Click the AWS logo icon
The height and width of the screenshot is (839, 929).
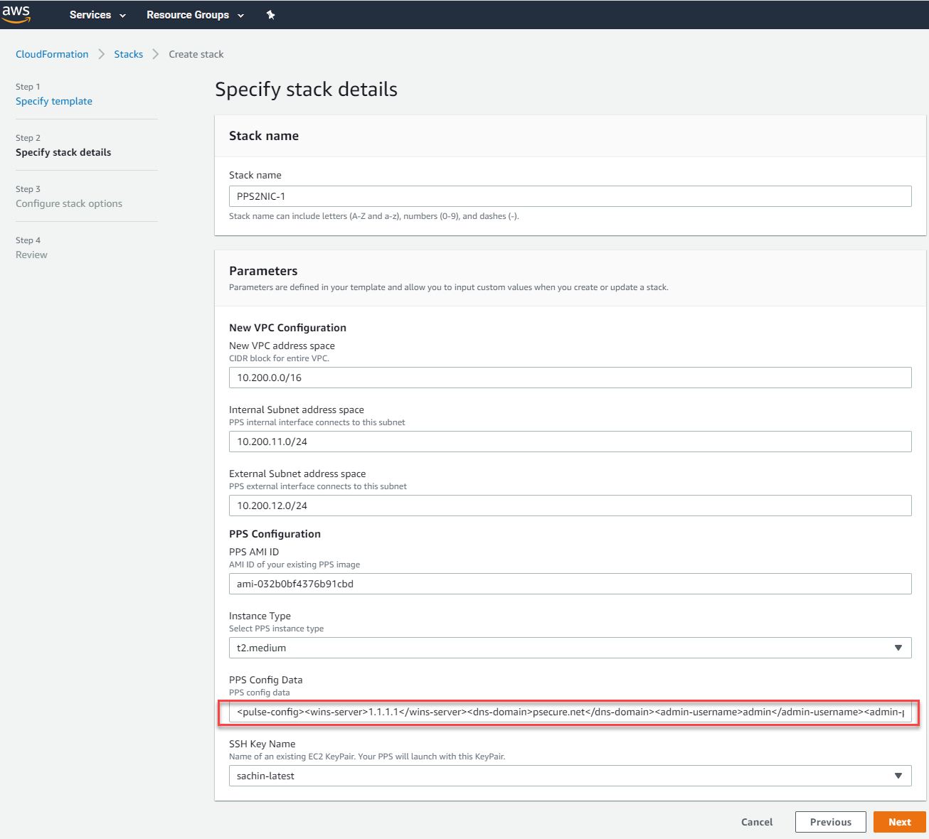tap(16, 14)
